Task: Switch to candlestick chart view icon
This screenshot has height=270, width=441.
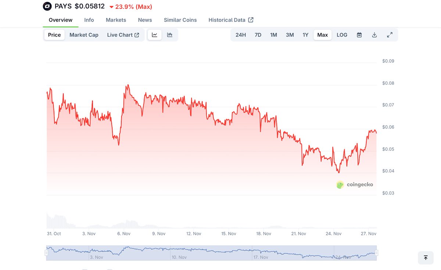Action: click(170, 35)
